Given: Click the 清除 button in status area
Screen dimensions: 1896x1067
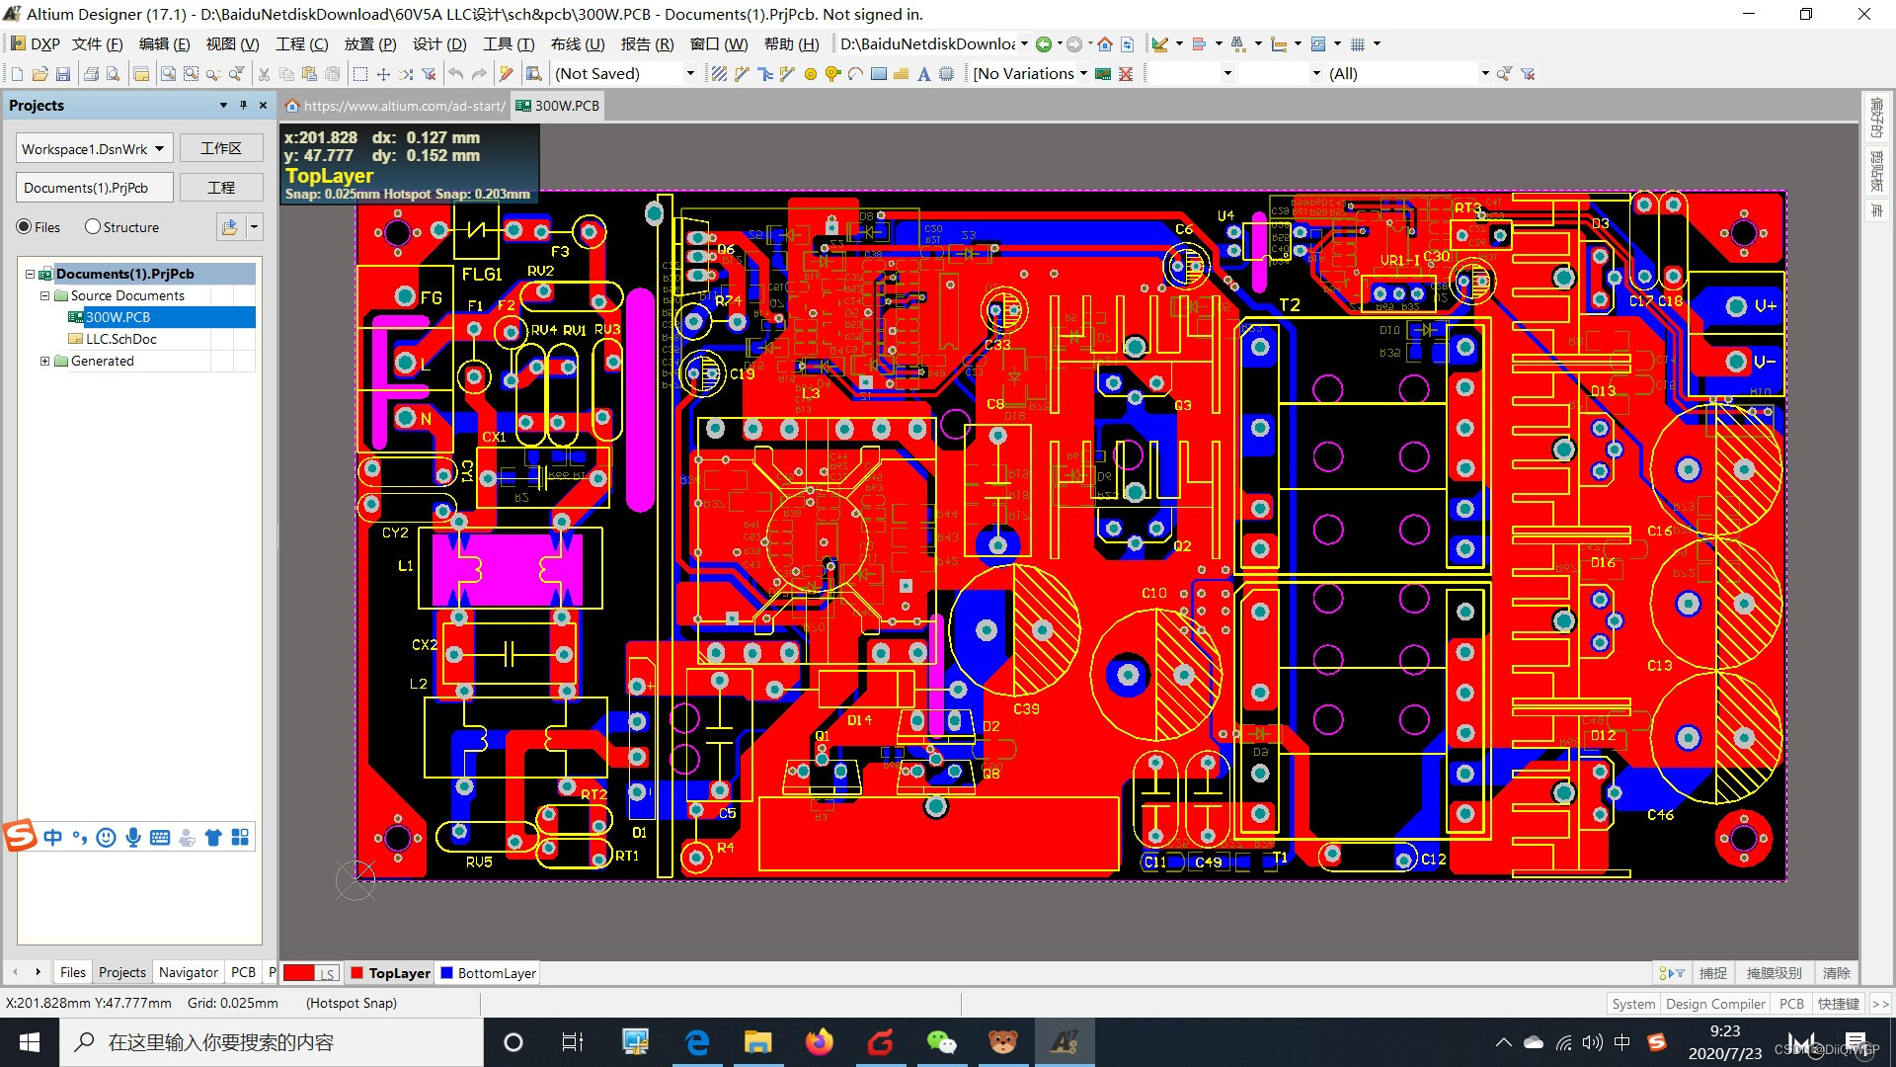Looking at the screenshot, I should [x=1836, y=973].
